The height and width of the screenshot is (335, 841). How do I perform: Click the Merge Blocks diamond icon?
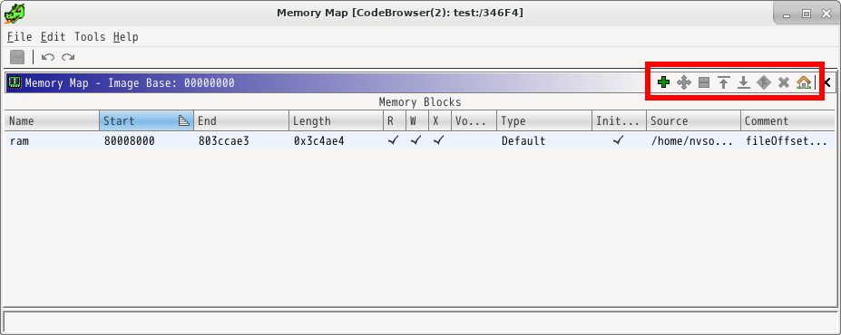pyautogui.click(x=764, y=82)
